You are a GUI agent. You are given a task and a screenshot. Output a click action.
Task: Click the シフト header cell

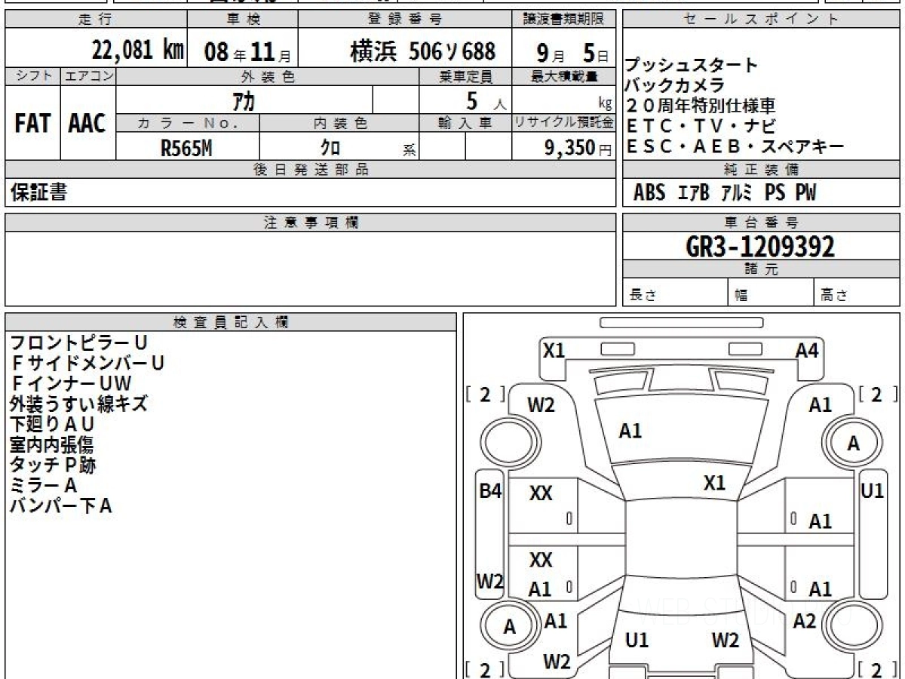[33, 76]
